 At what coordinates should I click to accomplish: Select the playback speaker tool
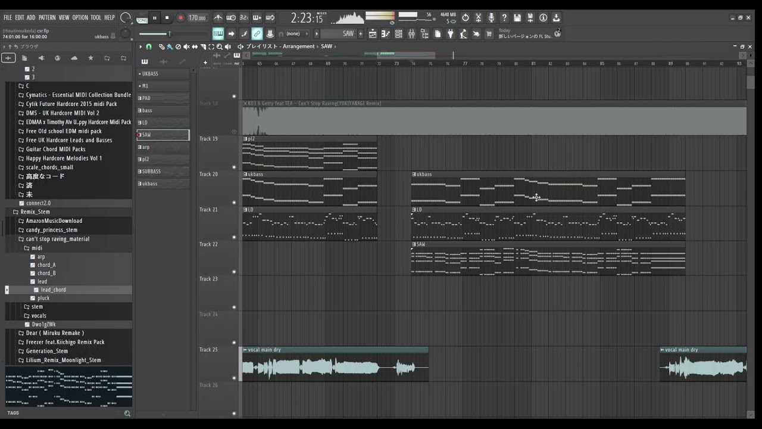(x=228, y=46)
